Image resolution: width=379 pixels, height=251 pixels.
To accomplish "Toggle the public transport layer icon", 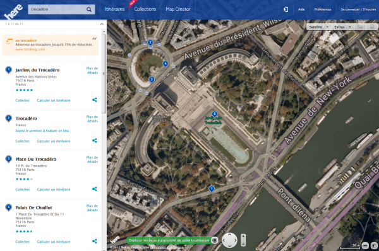I will tap(372, 27).
